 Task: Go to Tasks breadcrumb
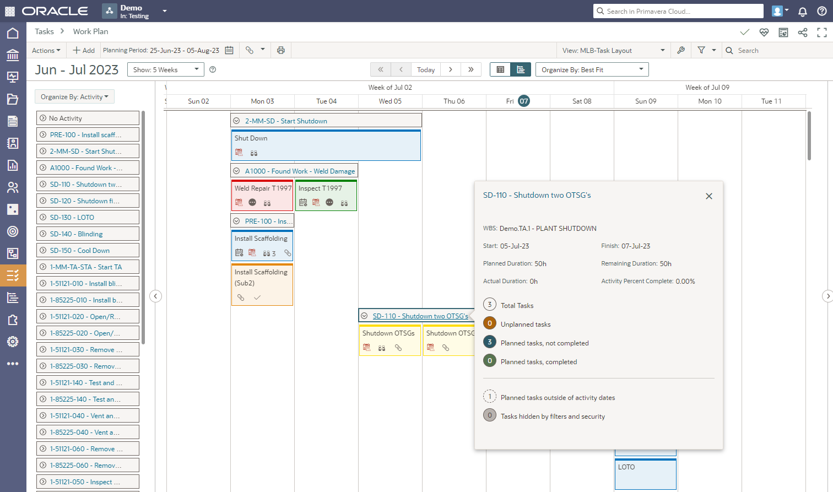44,31
